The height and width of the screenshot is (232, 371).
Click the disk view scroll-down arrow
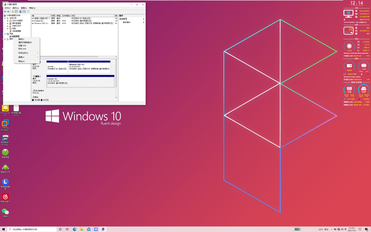pos(116,97)
